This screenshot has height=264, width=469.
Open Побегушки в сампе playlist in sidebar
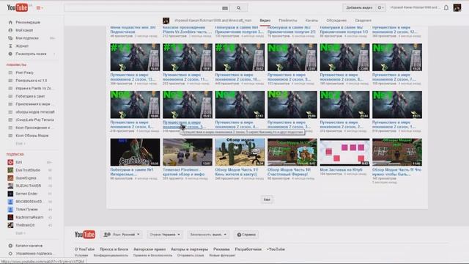tap(30, 96)
